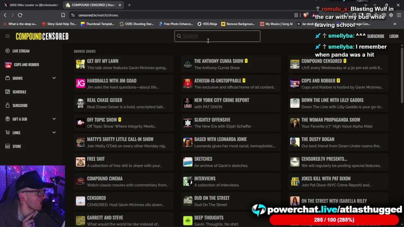Open the 'Dud on the Street' title
This screenshot has width=404, height=227.
click(x=212, y=198)
